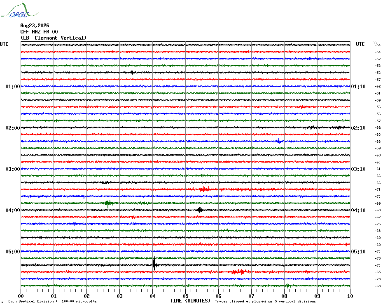
Task: Click the x-axis tick label 10
Action: [350, 296]
